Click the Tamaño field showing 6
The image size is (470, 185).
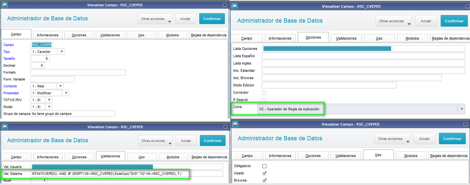pos(40,58)
